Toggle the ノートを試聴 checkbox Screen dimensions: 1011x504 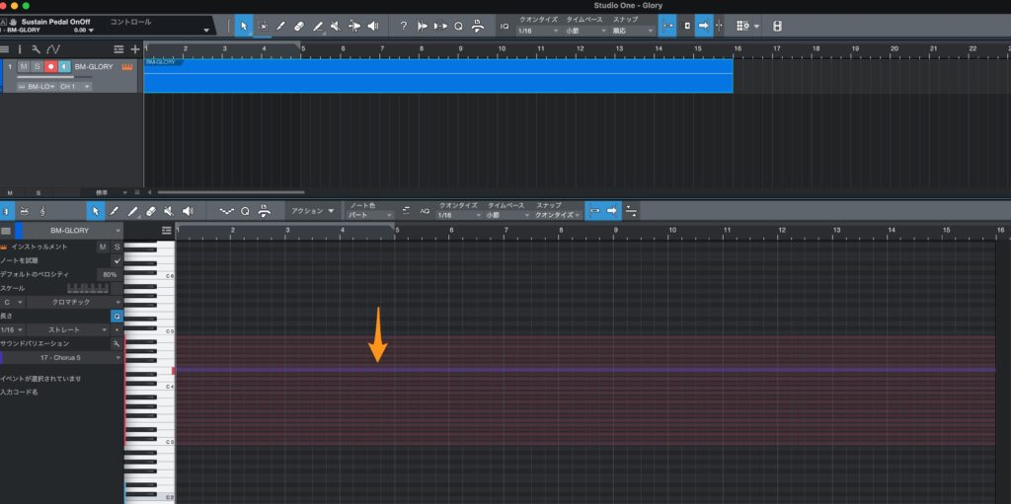coord(117,259)
